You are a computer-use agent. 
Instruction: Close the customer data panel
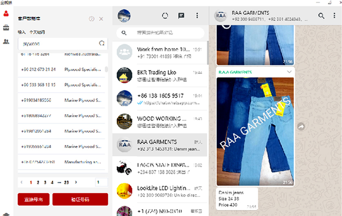click(101, 19)
